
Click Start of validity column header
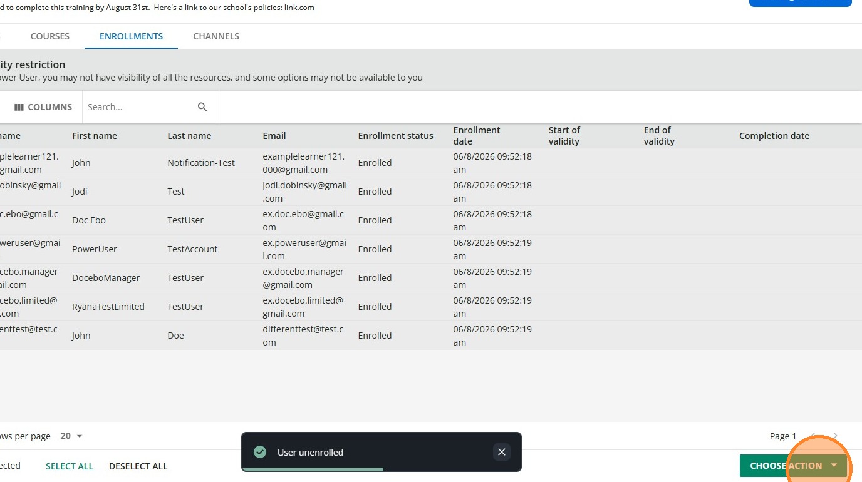point(564,136)
